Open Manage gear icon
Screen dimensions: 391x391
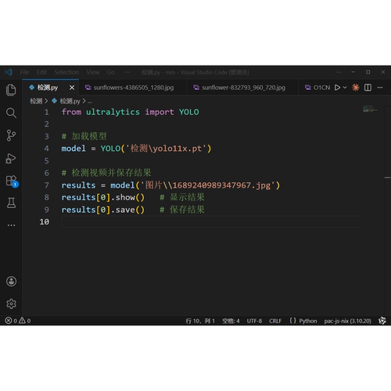[x=11, y=303]
